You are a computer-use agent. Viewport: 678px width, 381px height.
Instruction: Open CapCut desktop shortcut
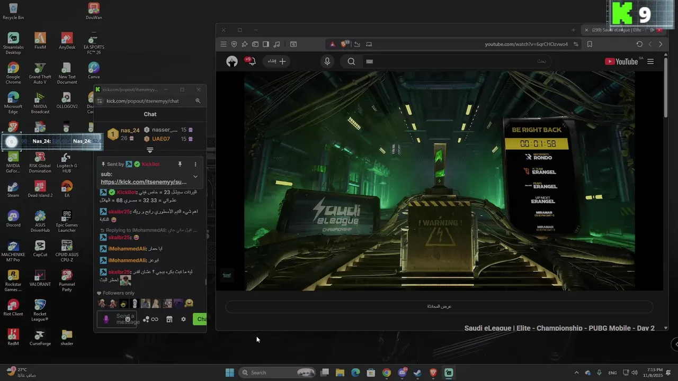click(x=40, y=248)
